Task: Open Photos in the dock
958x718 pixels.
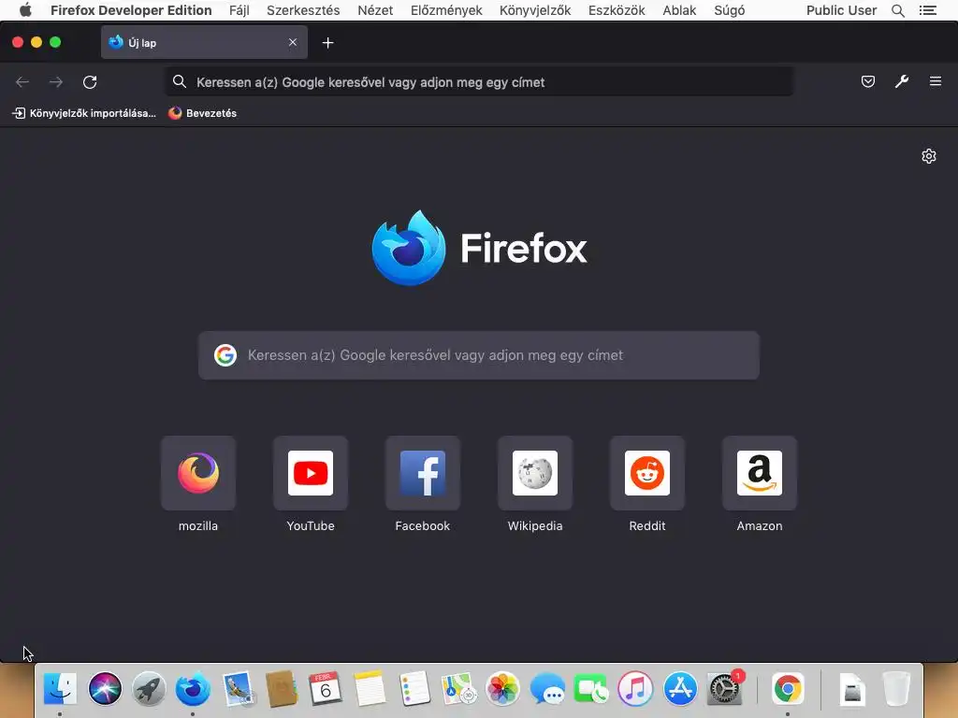Action: point(502,689)
